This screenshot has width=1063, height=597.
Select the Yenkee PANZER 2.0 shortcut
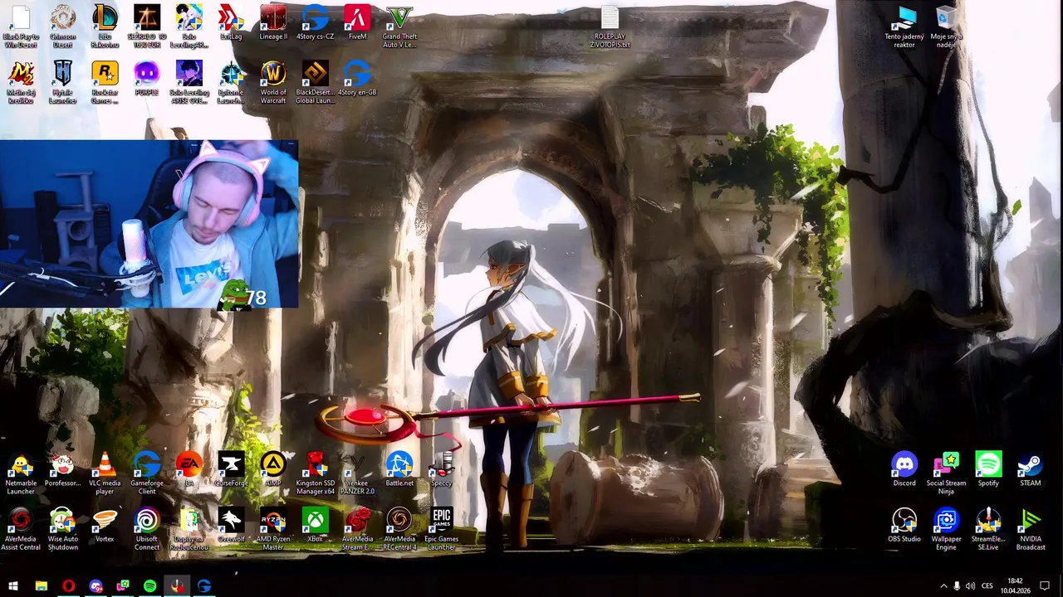[357, 473]
